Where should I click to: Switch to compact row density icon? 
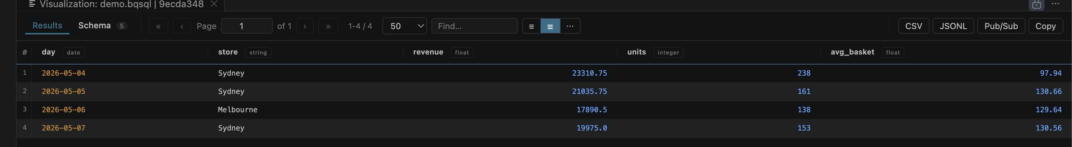(x=531, y=26)
